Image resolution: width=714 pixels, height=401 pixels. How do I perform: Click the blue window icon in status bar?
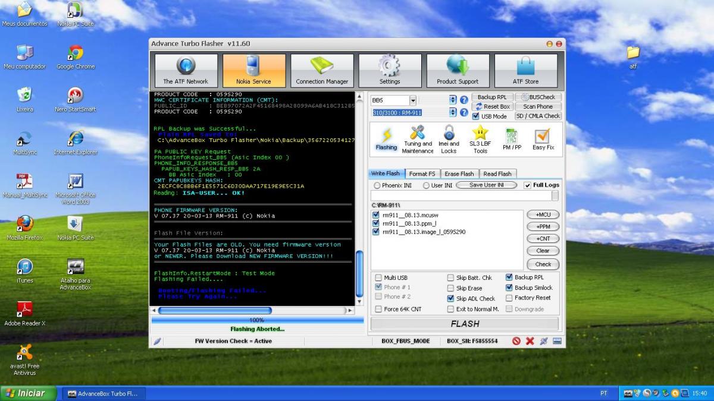point(557,341)
